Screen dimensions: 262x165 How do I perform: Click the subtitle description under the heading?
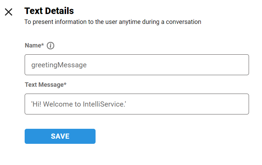click(x=113, y=22)
